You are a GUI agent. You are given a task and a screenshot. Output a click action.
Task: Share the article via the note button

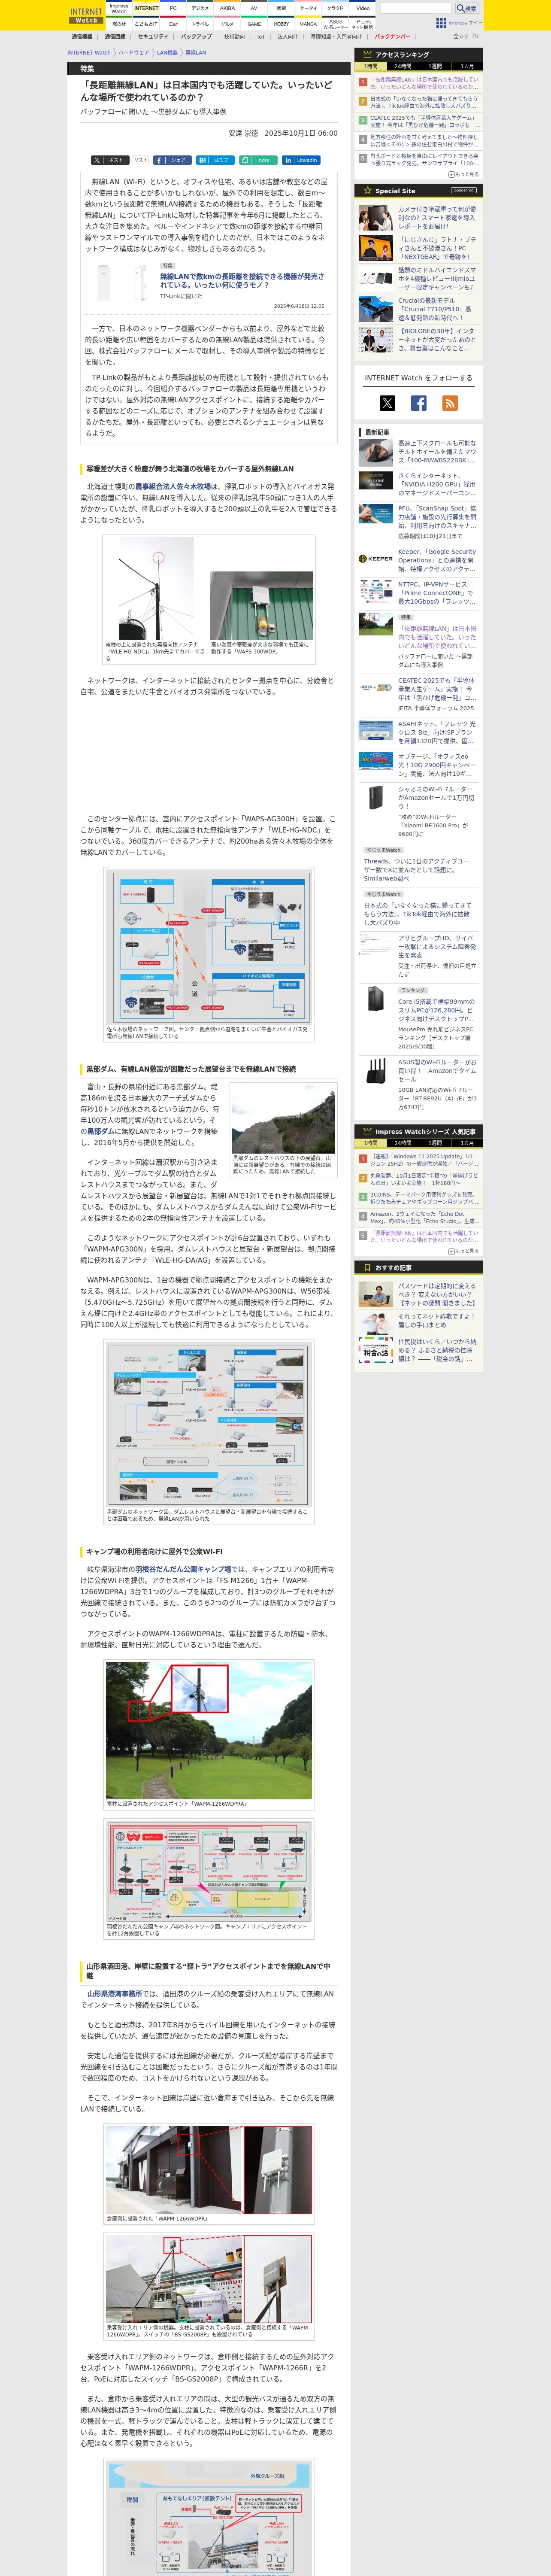coord(258,160)
